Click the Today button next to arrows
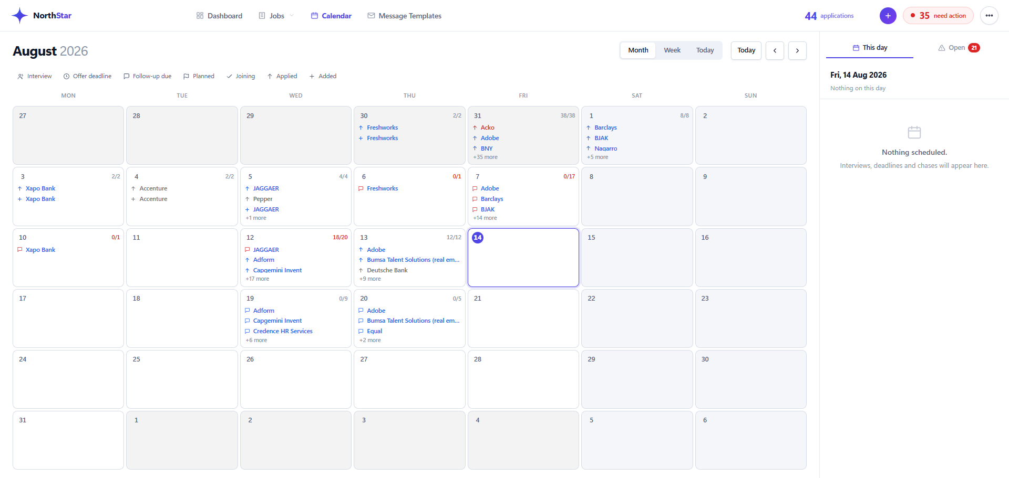This screenshot has height=478, width=1009. 746,50
